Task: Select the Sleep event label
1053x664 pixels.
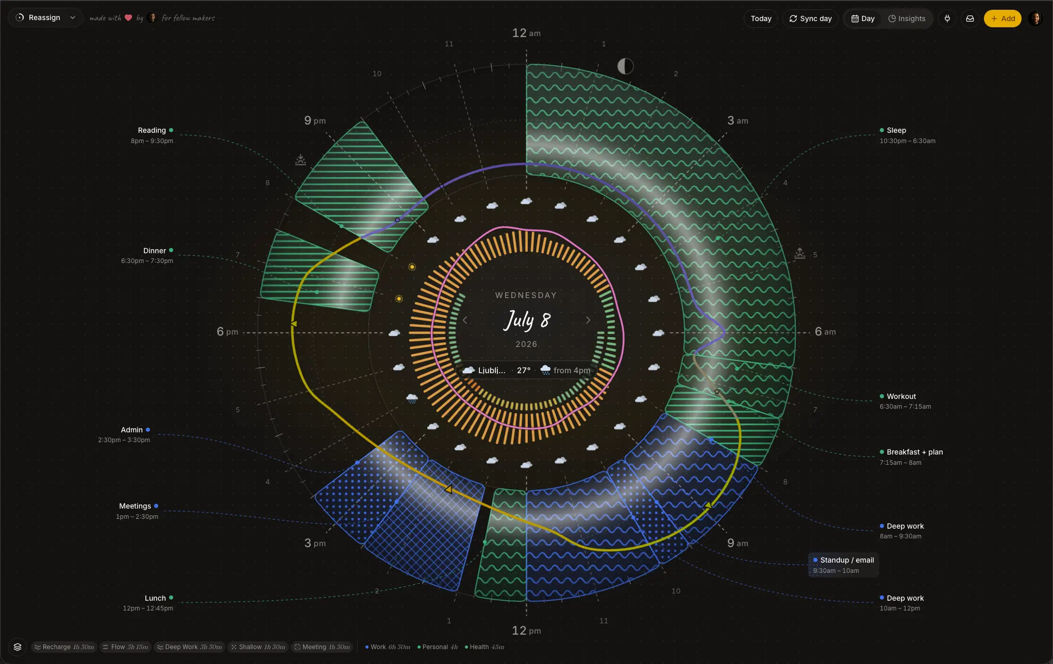Action: coord(907,135)
